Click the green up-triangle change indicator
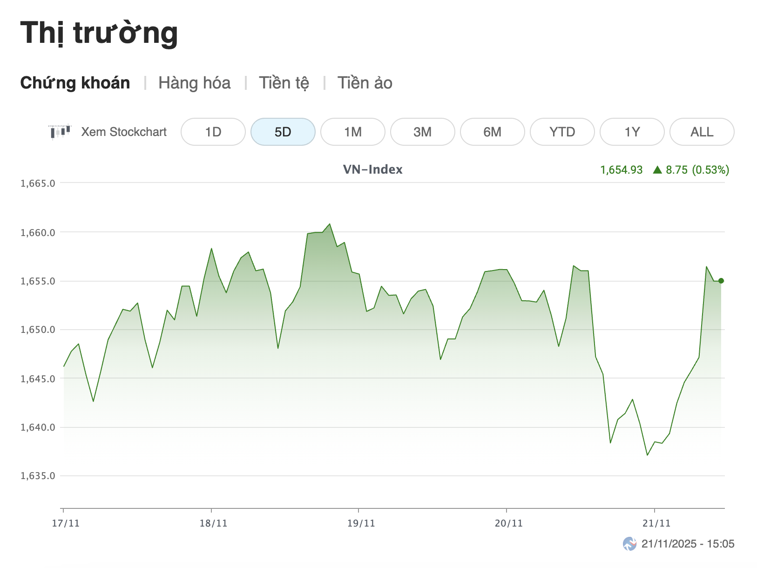Image resolution: width=757 pixels, height=568 pixels. pyautogui.click(x=657, y=170)
